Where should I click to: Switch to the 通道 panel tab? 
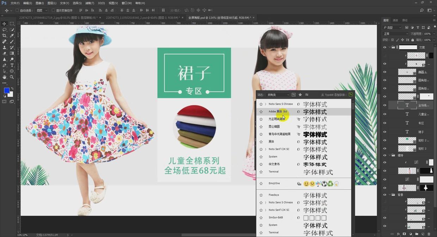[395, 20]
